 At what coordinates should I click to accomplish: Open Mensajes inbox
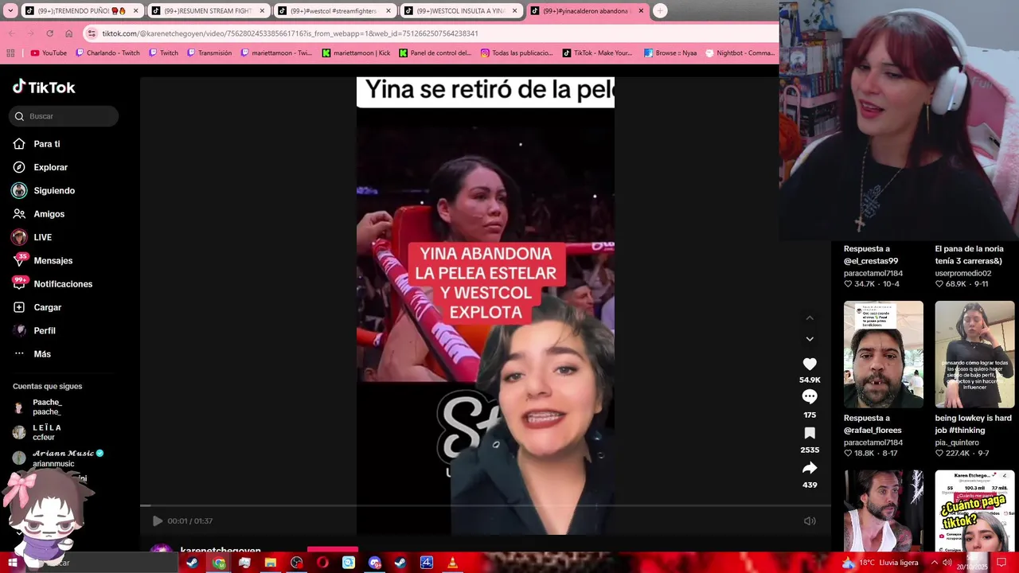pos(43,260)
